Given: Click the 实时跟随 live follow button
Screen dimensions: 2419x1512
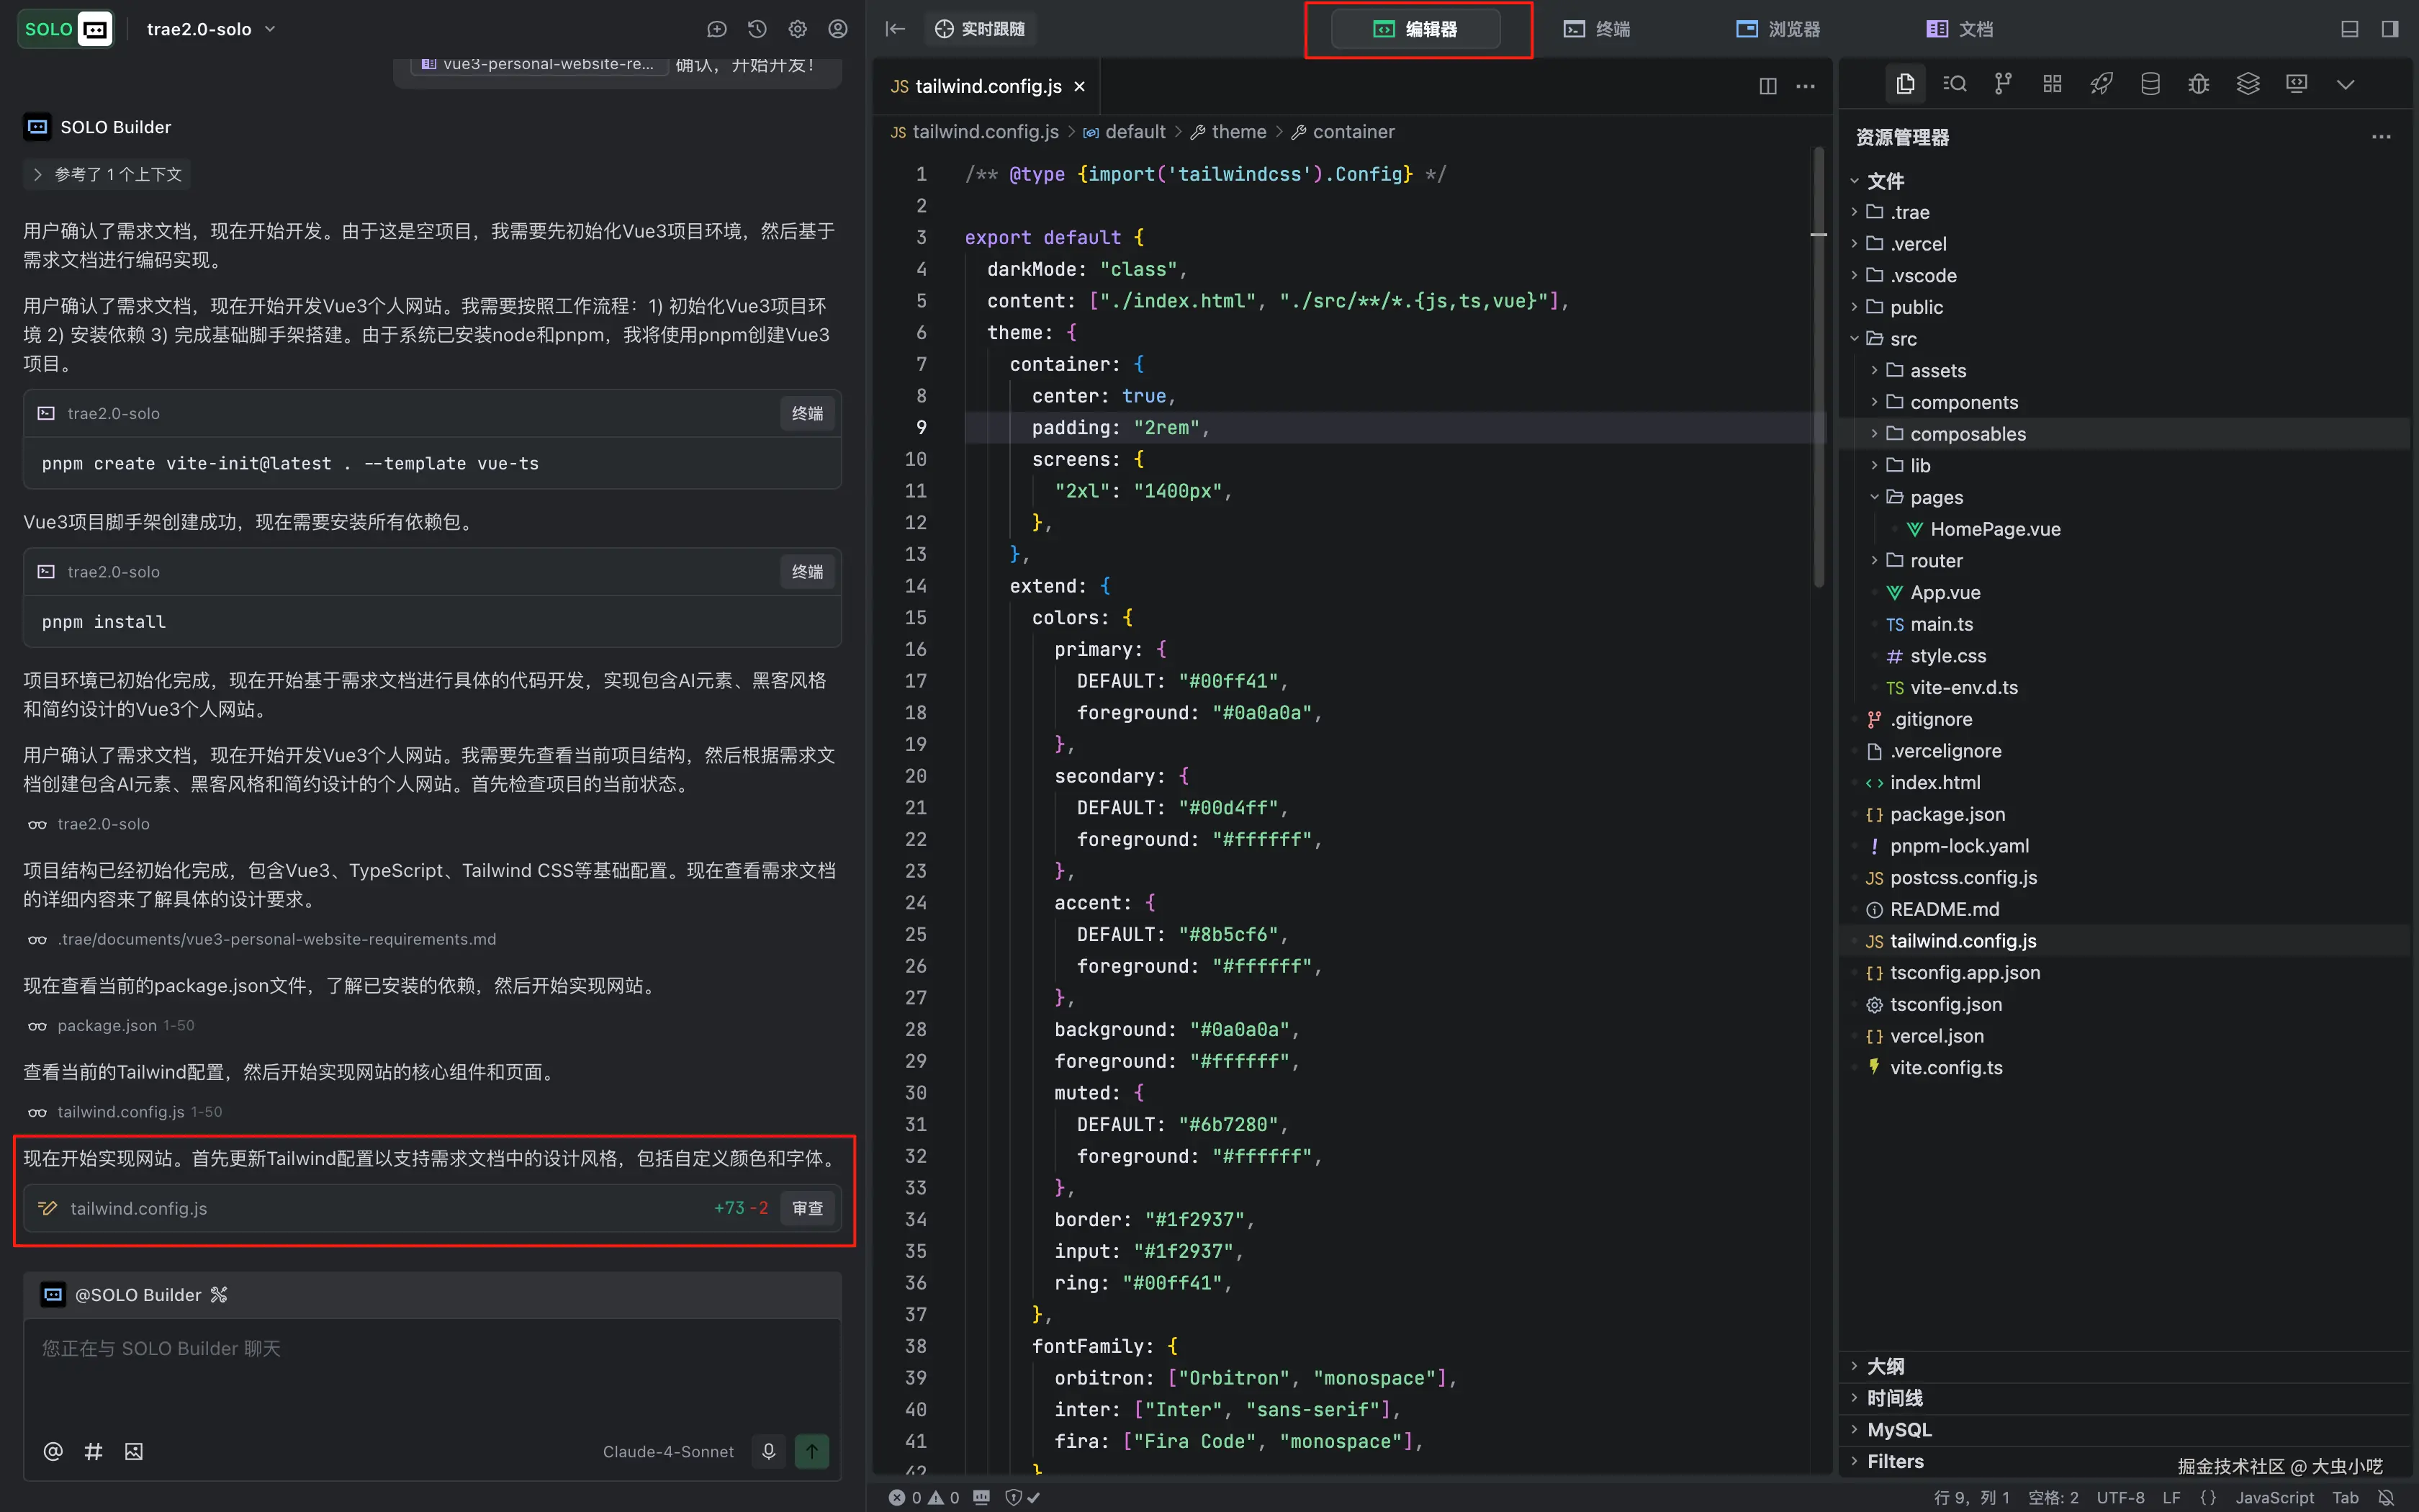Looking at the screenshot, I should 980,29.
